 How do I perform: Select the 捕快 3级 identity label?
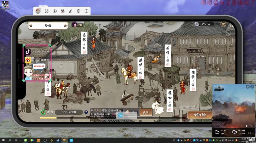[x=193, y=80]
